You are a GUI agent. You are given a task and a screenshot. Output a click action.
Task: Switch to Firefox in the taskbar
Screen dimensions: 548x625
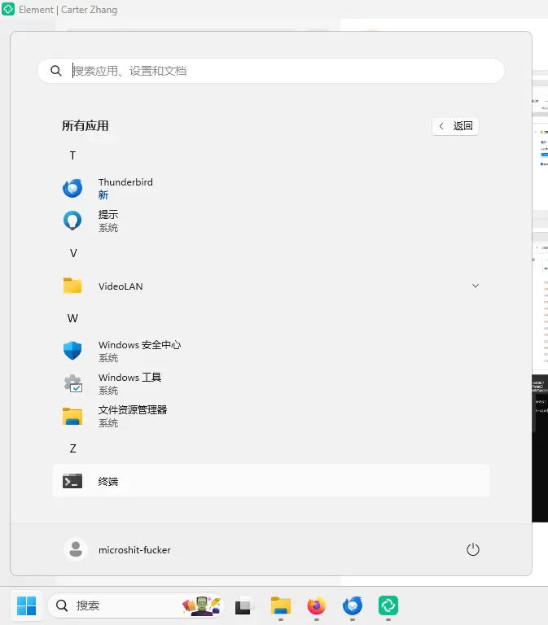tap(316, 605)
